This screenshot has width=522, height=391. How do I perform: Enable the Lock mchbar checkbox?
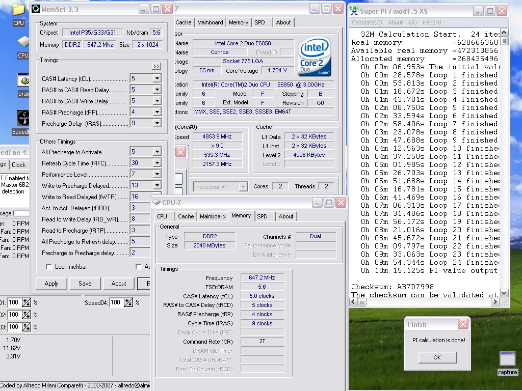pos(49,267)
